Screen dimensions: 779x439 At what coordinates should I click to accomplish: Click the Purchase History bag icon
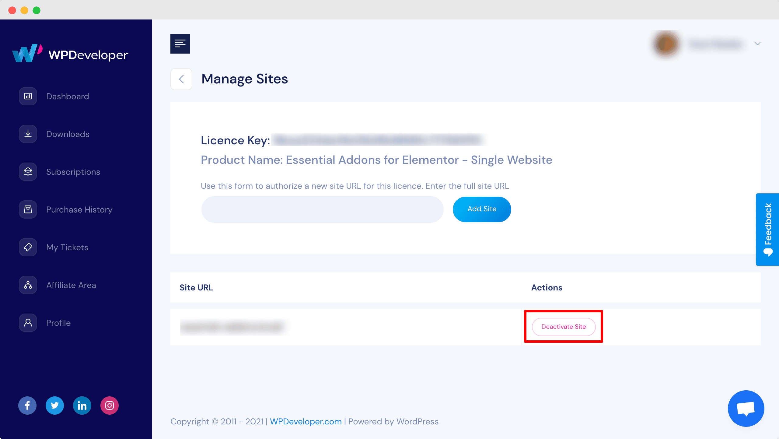(x=27, y=209)
